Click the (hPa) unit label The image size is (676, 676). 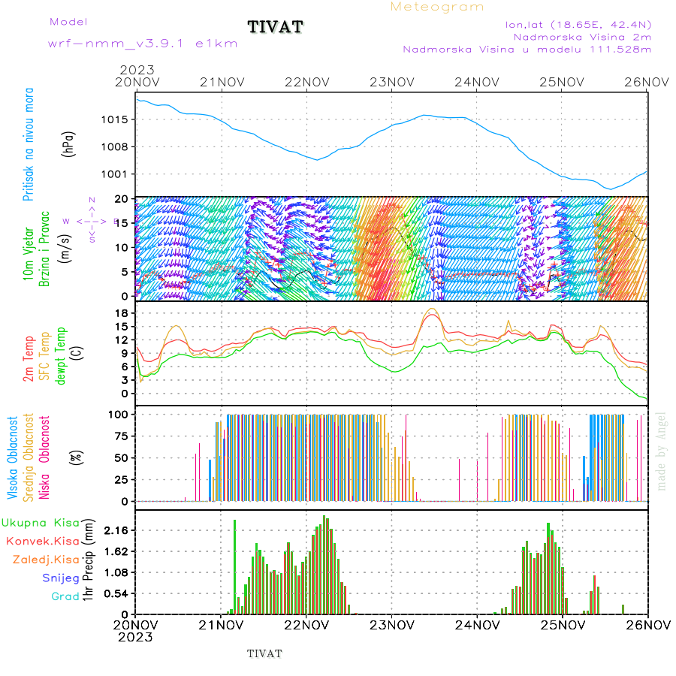pos(68,144)
